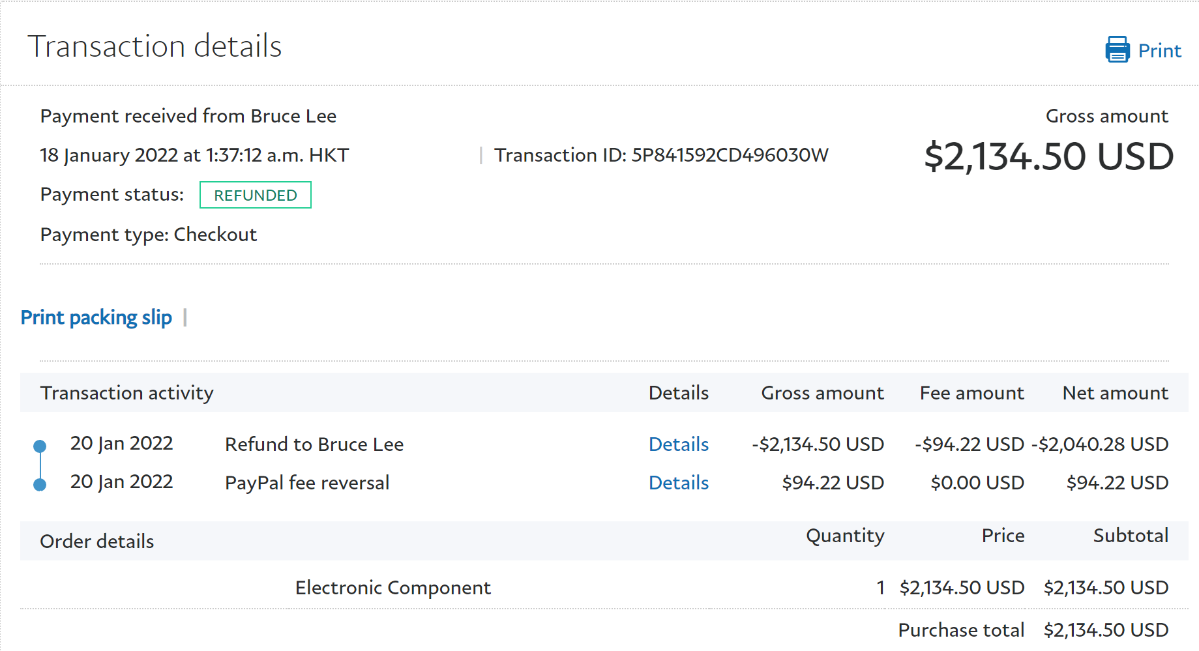Image resolution: width=1199 pixels, height=651 pixels.
Task: Click the Net amount column header
Action: coord(1115,393)
